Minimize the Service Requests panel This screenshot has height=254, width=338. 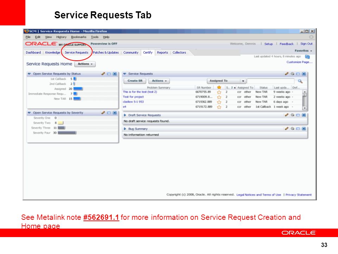[x=298, y=74]
